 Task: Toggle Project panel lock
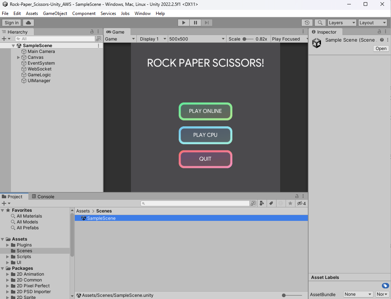click(x=297, y=196)
